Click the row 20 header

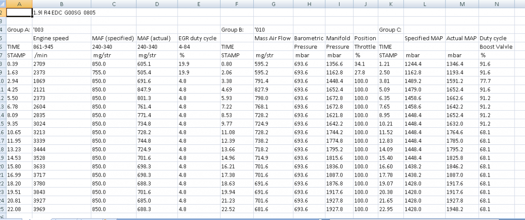pos(3,166)
